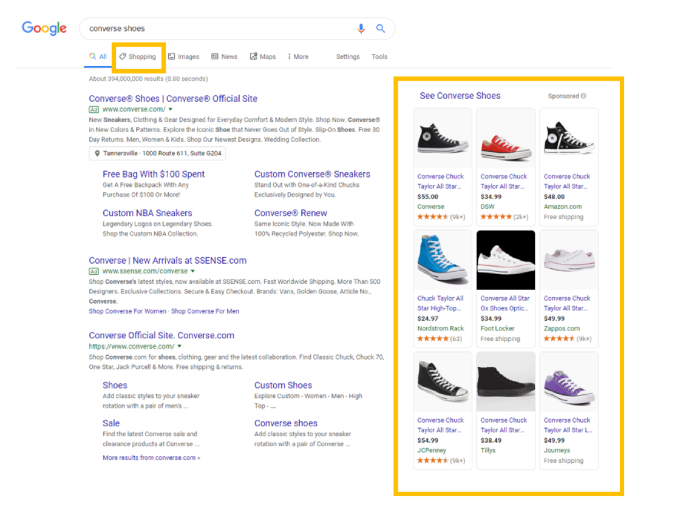Click the About 394,000,000 results text
Screen dimensions: 683x518
point(148,79)
